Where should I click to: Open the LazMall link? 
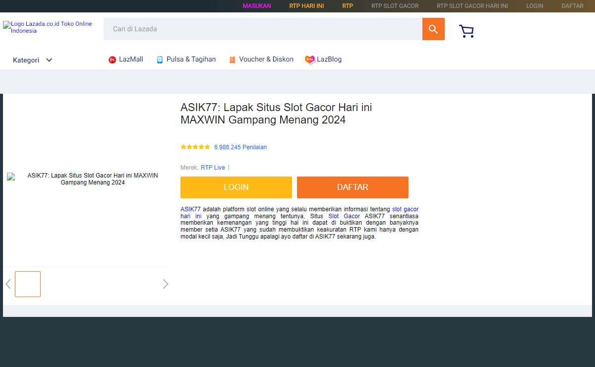[131, 59]
